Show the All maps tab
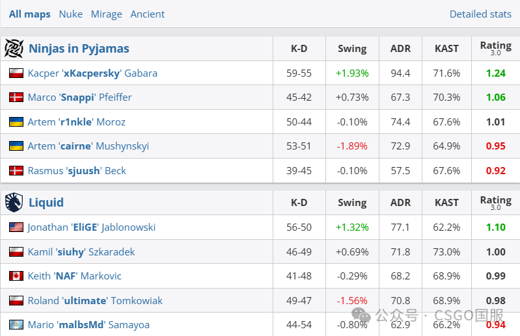Screen dimensions: 520x336 [29, 14]
